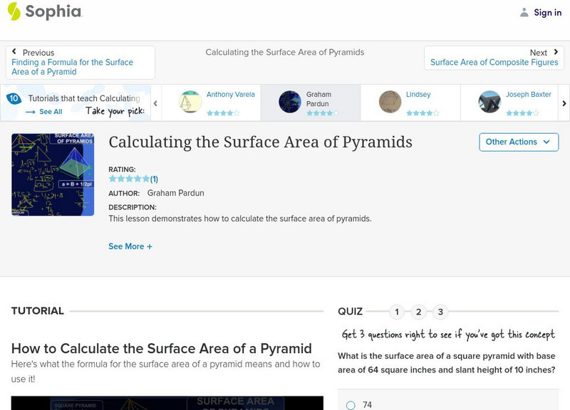Expand description with See More +
Screen dimensions: 570x410
pos(130,246)
